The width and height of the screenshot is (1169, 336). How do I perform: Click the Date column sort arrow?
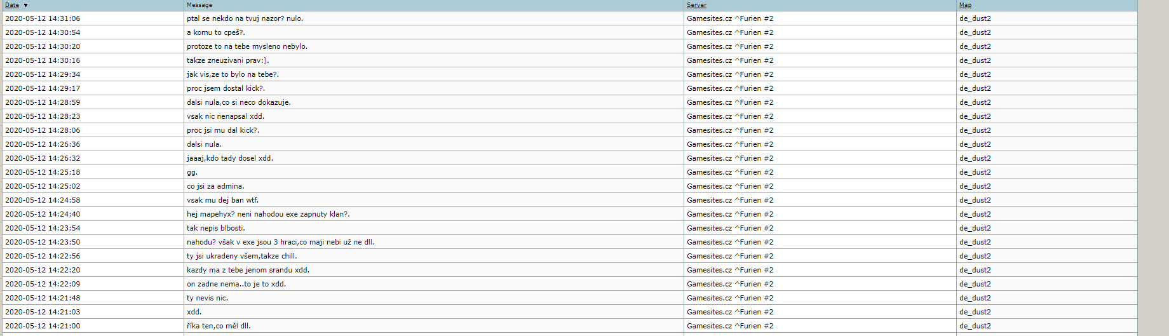pos(25,6)
